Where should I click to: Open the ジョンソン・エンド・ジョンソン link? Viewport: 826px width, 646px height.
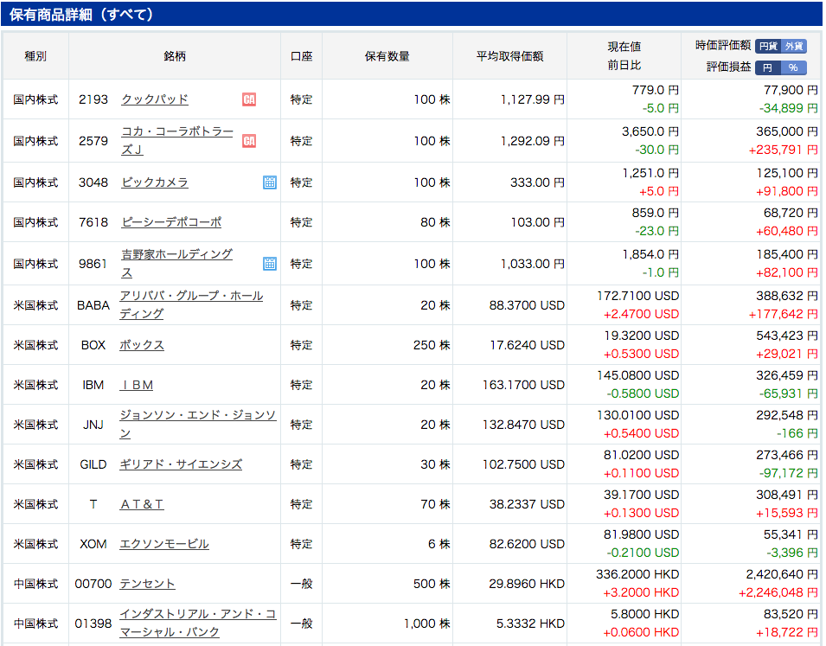pyautogui.click(x=198, y=424)
